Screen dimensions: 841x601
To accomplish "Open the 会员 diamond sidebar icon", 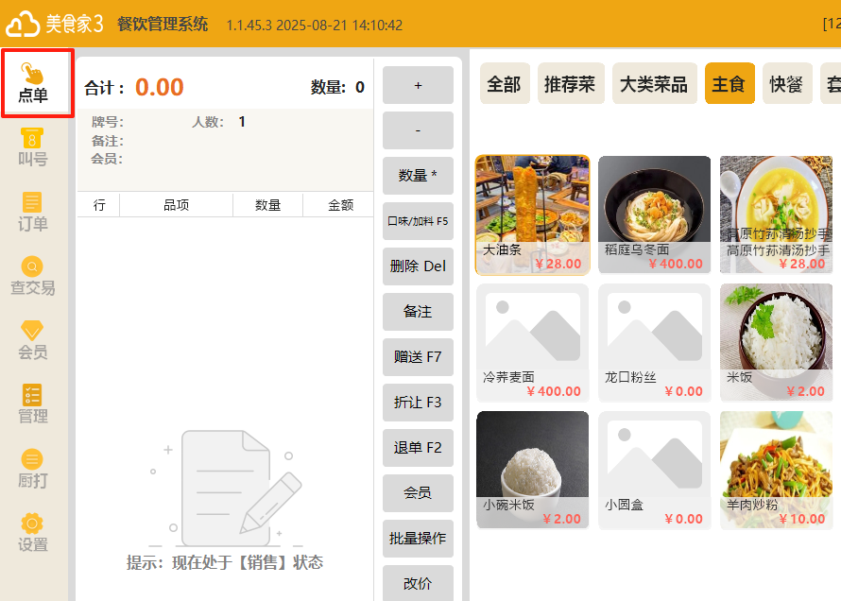I will 32,340.
